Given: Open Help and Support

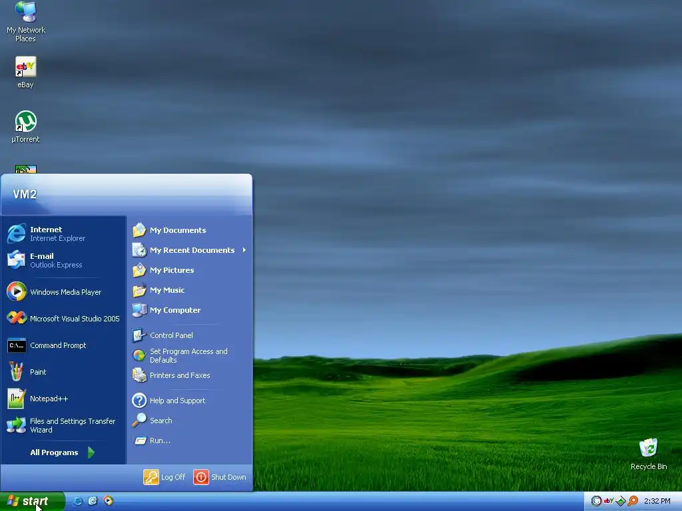Looking at the screenshot, I should 190,401.
